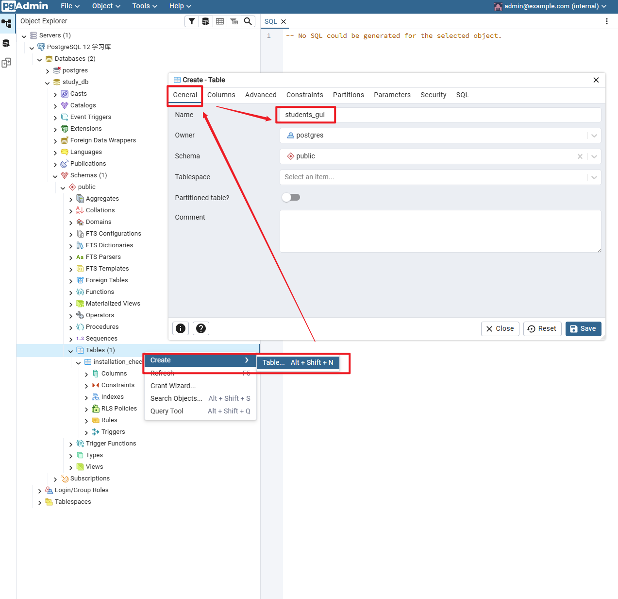Click the Extensions node icon
This screenshot has width=618, height=599.
coord(65,129)
